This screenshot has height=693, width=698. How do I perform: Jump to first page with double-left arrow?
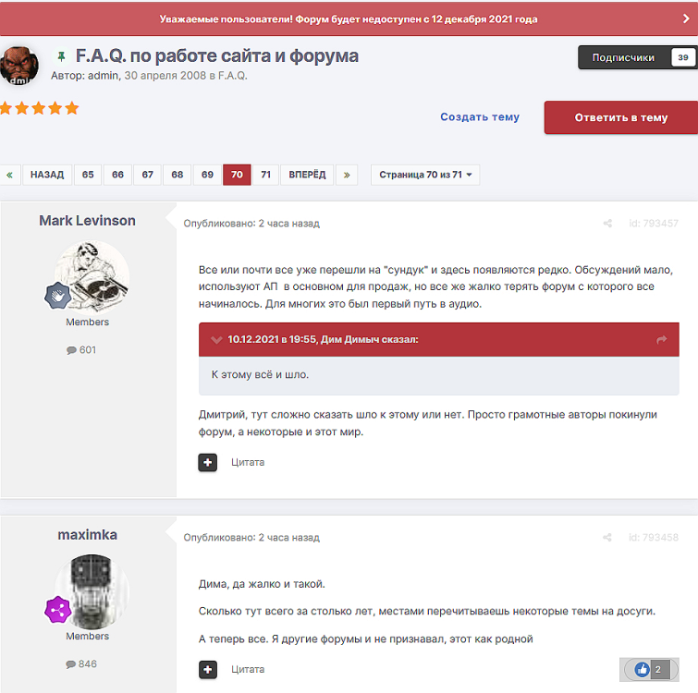(x=10, y=175)
